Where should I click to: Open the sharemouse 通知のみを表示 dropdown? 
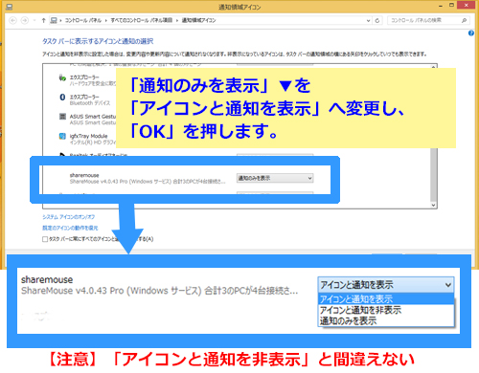click(x=275, y=178)
